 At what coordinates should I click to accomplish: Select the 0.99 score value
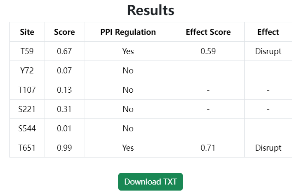(64, 148)
